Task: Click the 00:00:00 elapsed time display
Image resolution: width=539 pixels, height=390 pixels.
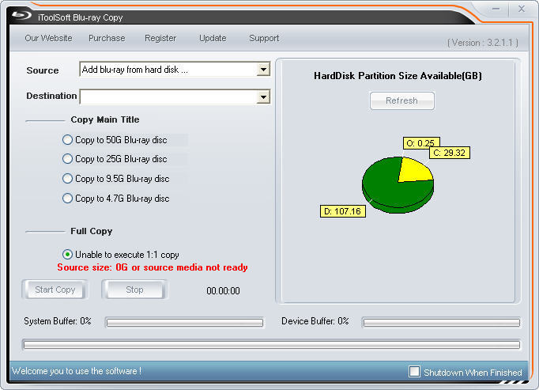Action: coord(223,291)
